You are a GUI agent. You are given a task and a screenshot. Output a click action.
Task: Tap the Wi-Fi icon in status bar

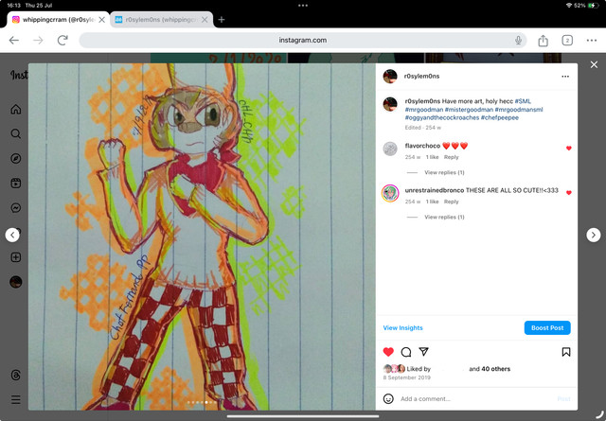point(569,6)
